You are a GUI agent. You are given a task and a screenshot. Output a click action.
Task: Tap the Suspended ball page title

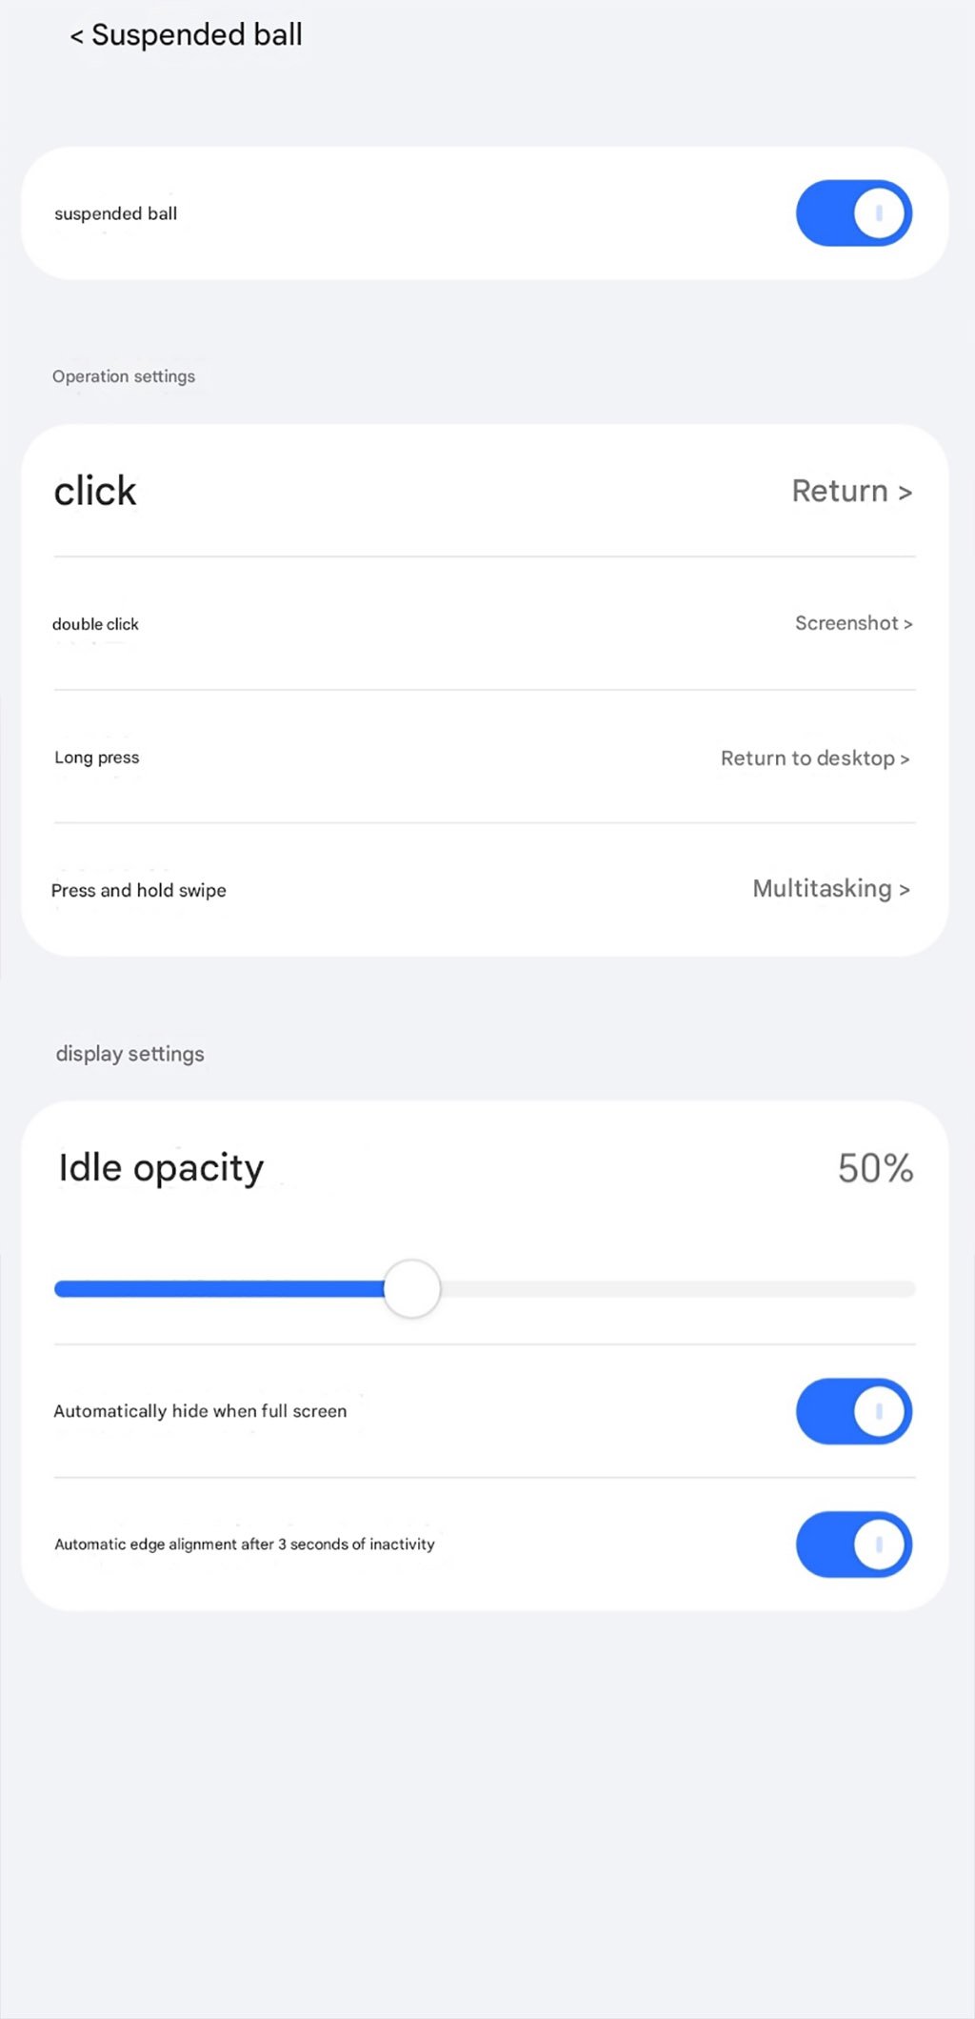coord(197,35)
